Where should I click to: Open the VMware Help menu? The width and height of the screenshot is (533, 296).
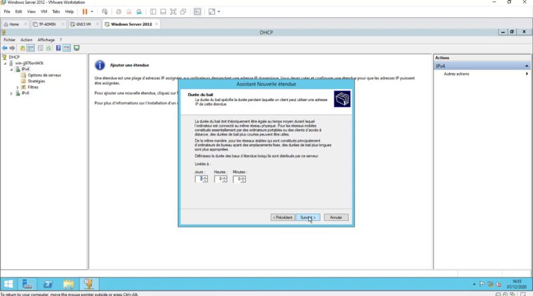click(69, 11)
